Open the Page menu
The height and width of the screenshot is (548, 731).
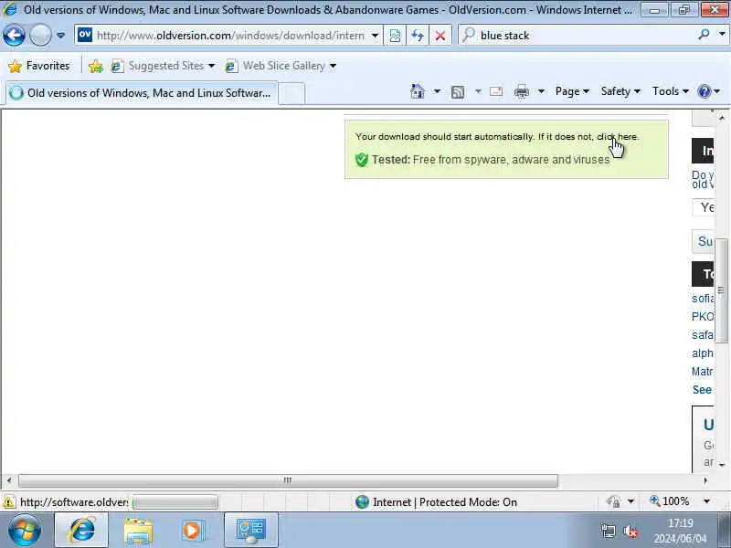(x=572, y=91)
